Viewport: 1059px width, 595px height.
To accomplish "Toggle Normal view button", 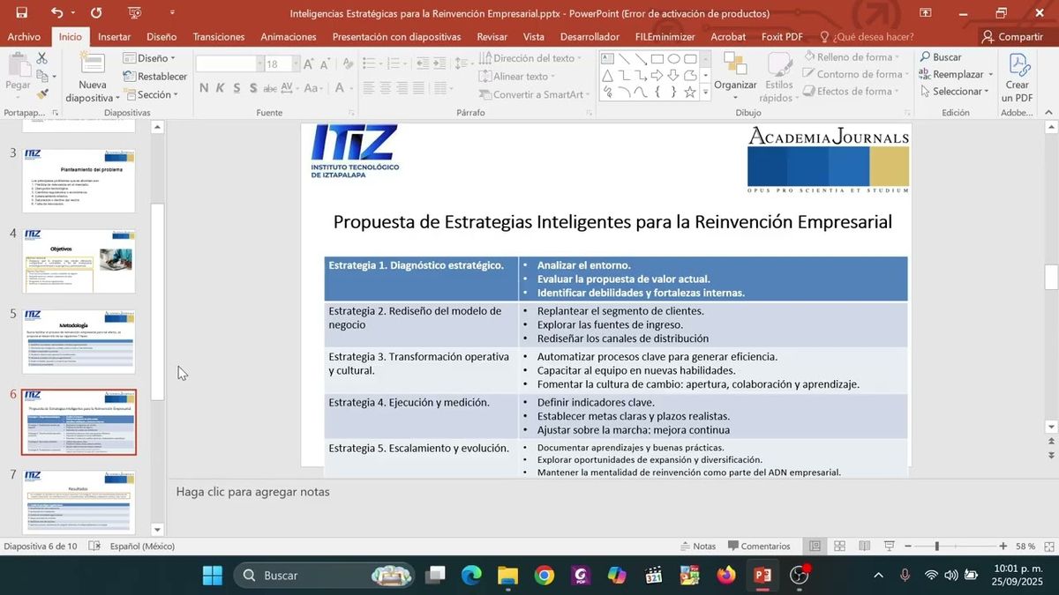I will click(x=815, y=547).
